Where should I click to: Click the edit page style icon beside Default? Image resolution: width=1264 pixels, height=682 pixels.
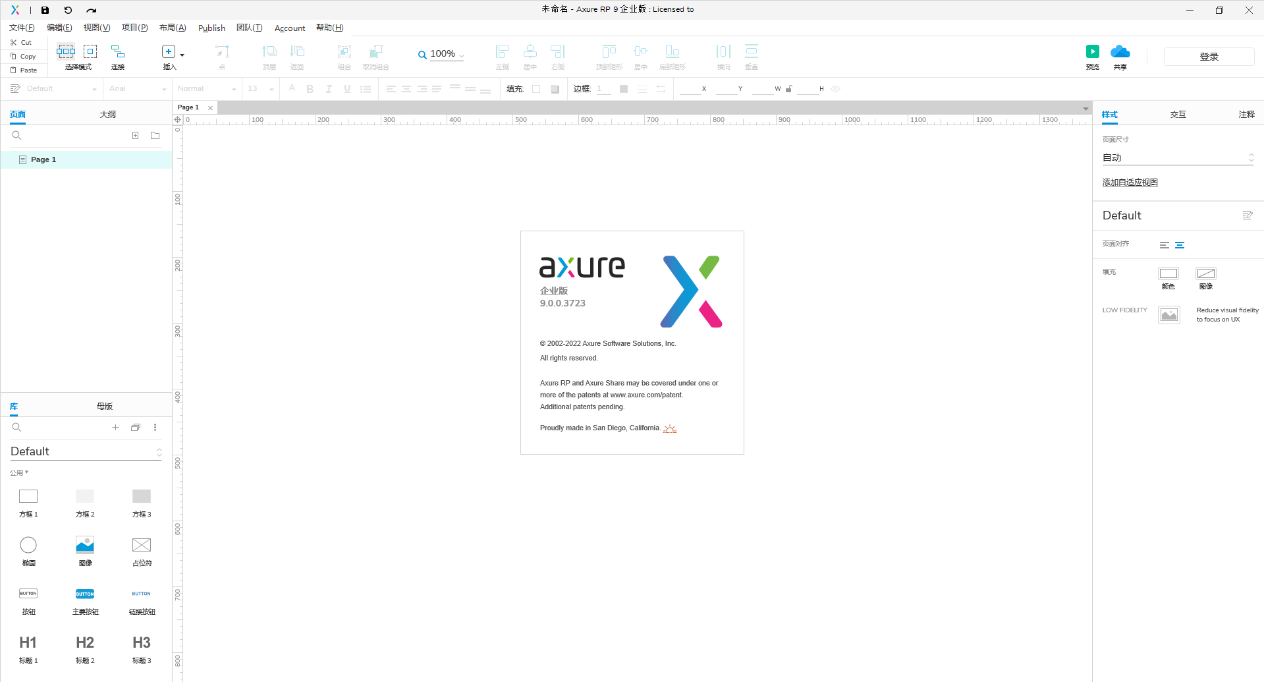(1248, 215)
